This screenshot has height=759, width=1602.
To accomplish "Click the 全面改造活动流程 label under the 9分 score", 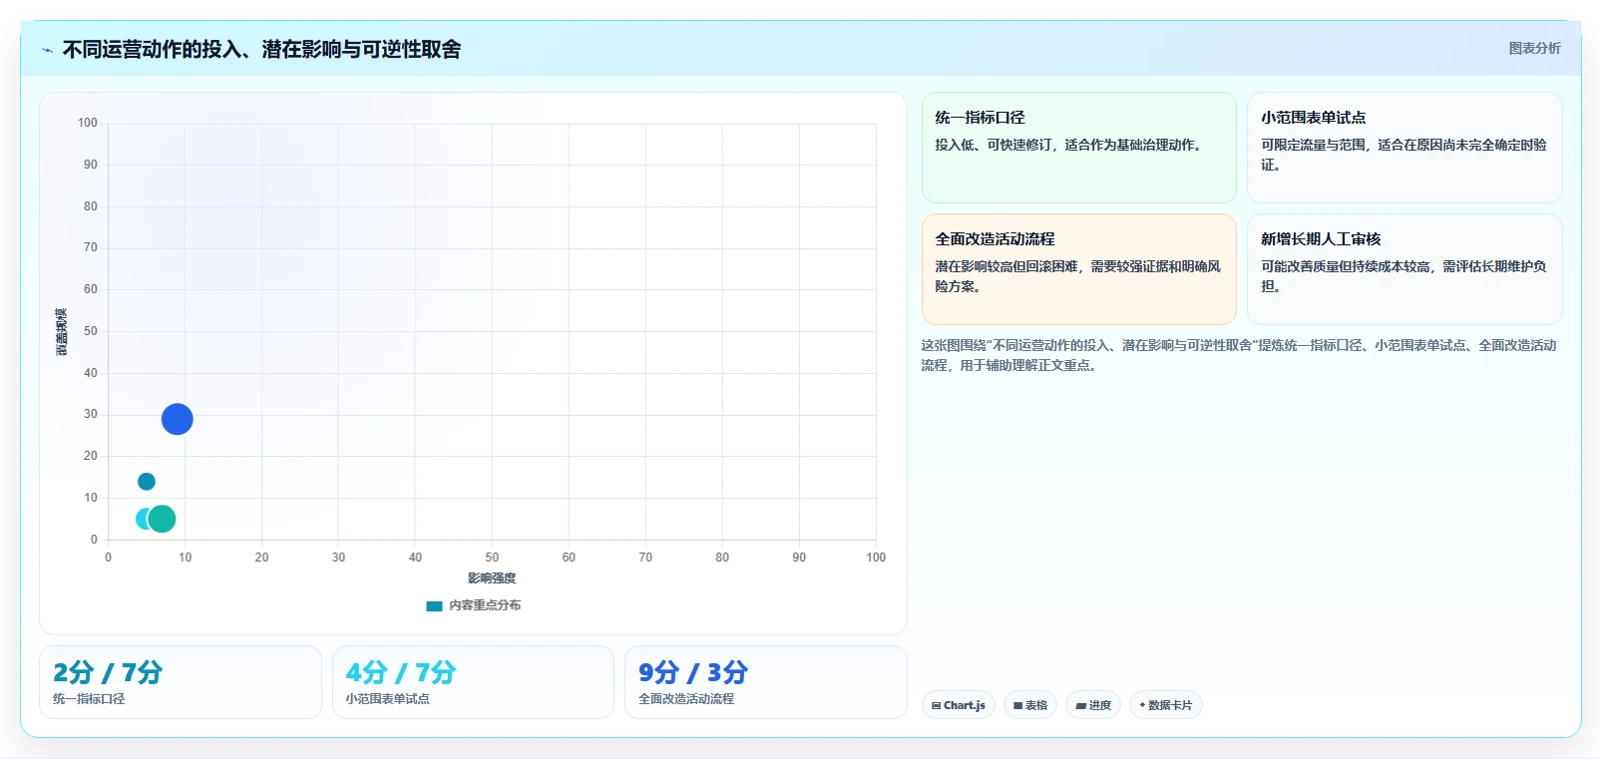I will [686, 699].
